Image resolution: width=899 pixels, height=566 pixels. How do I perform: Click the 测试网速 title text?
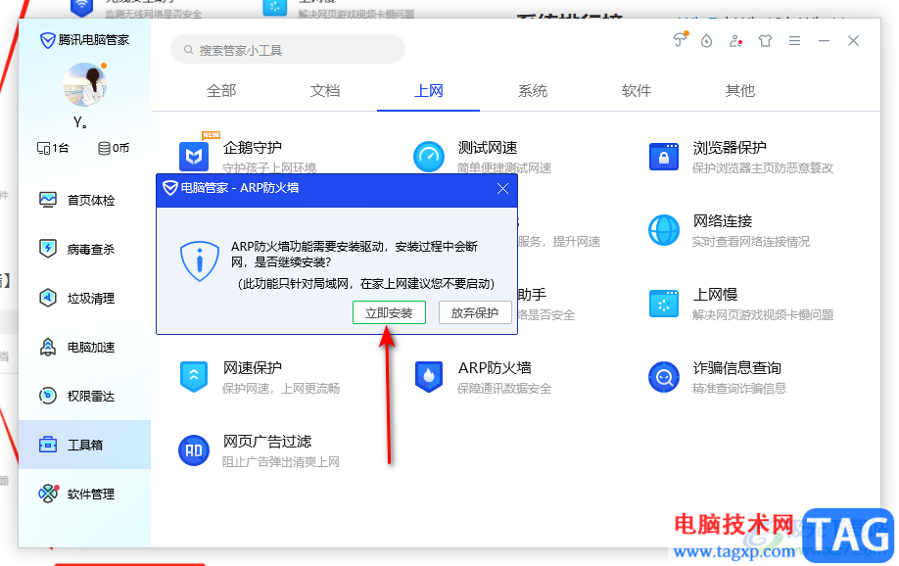point(488,148)
